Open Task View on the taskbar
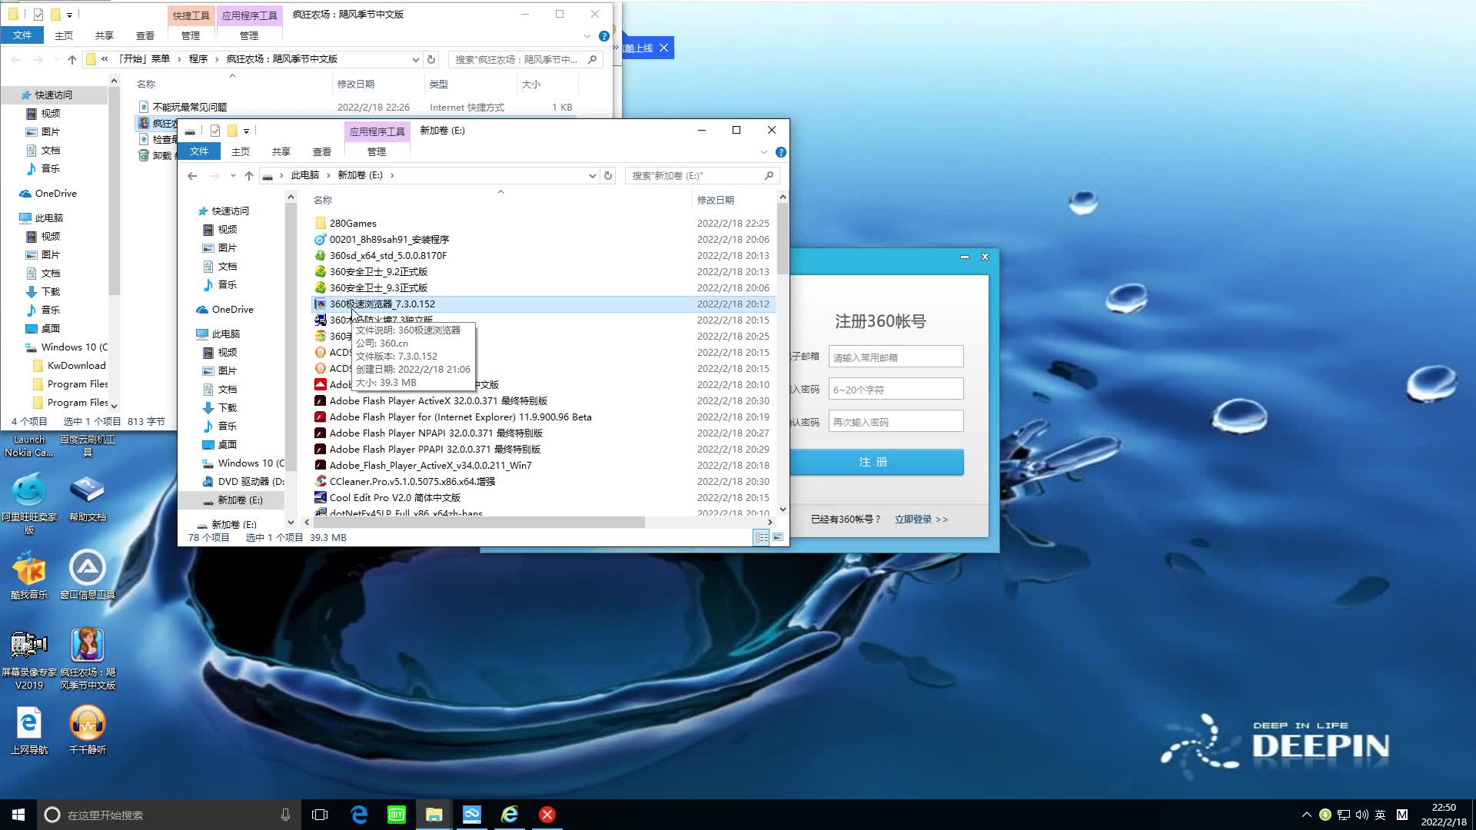The image size is (1476, 830). [320, 815]
